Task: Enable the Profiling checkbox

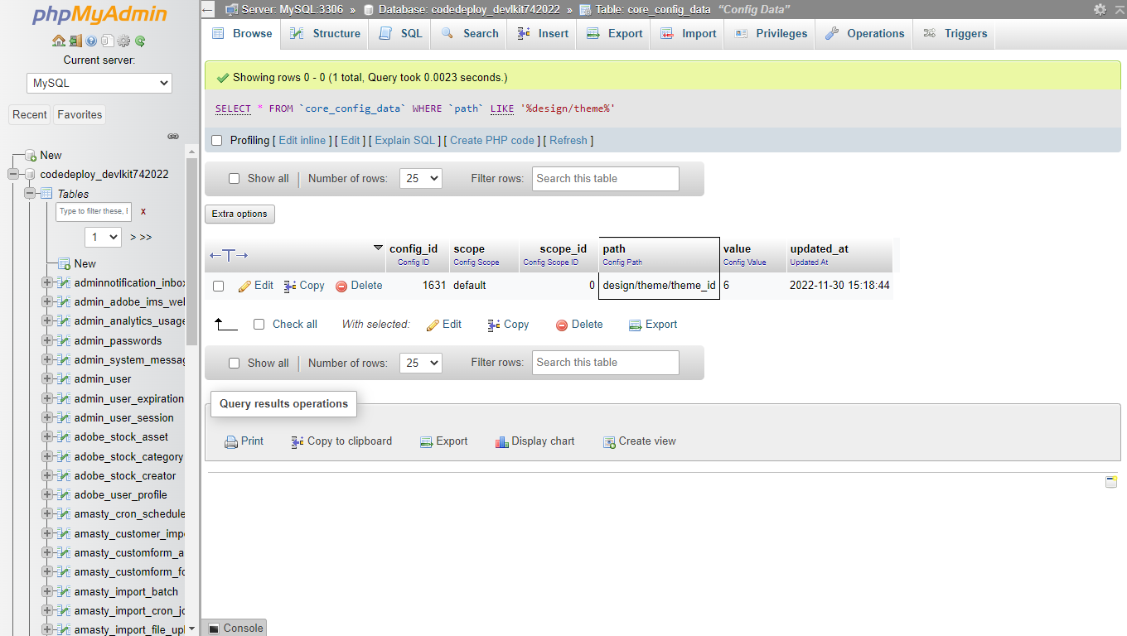Action: click(217, 141)
